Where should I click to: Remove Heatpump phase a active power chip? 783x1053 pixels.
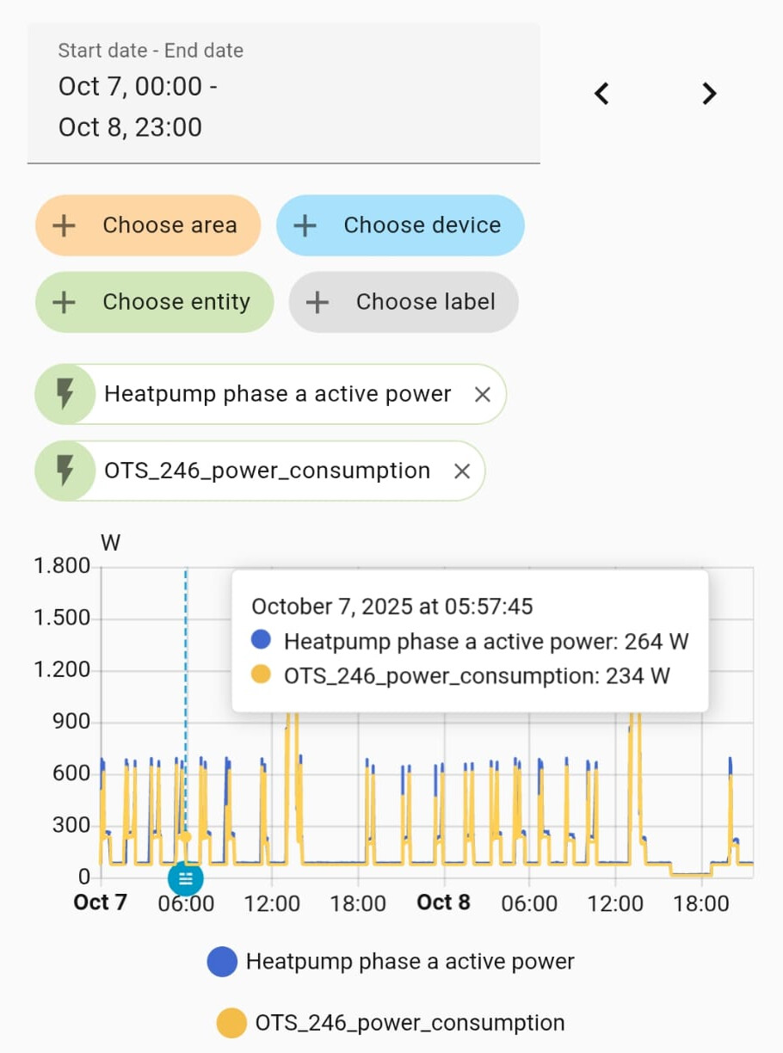point(483,394)
